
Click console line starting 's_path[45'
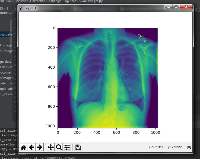8,140
